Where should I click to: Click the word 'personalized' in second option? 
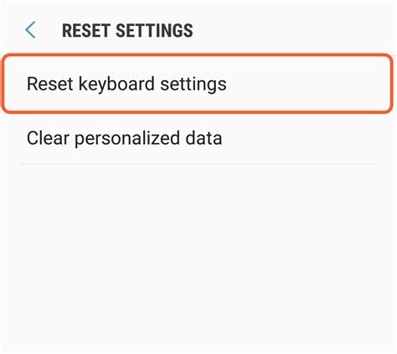[127, 139]
